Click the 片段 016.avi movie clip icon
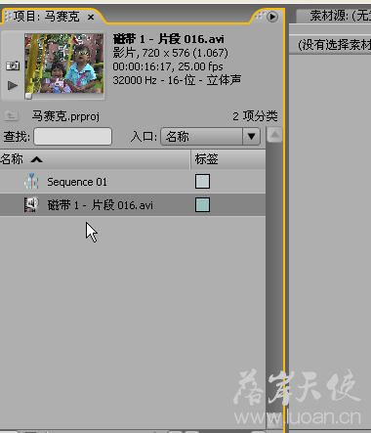The image size is (371, 433). 31,205
